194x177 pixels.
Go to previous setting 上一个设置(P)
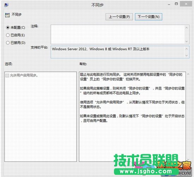(119, 17)
